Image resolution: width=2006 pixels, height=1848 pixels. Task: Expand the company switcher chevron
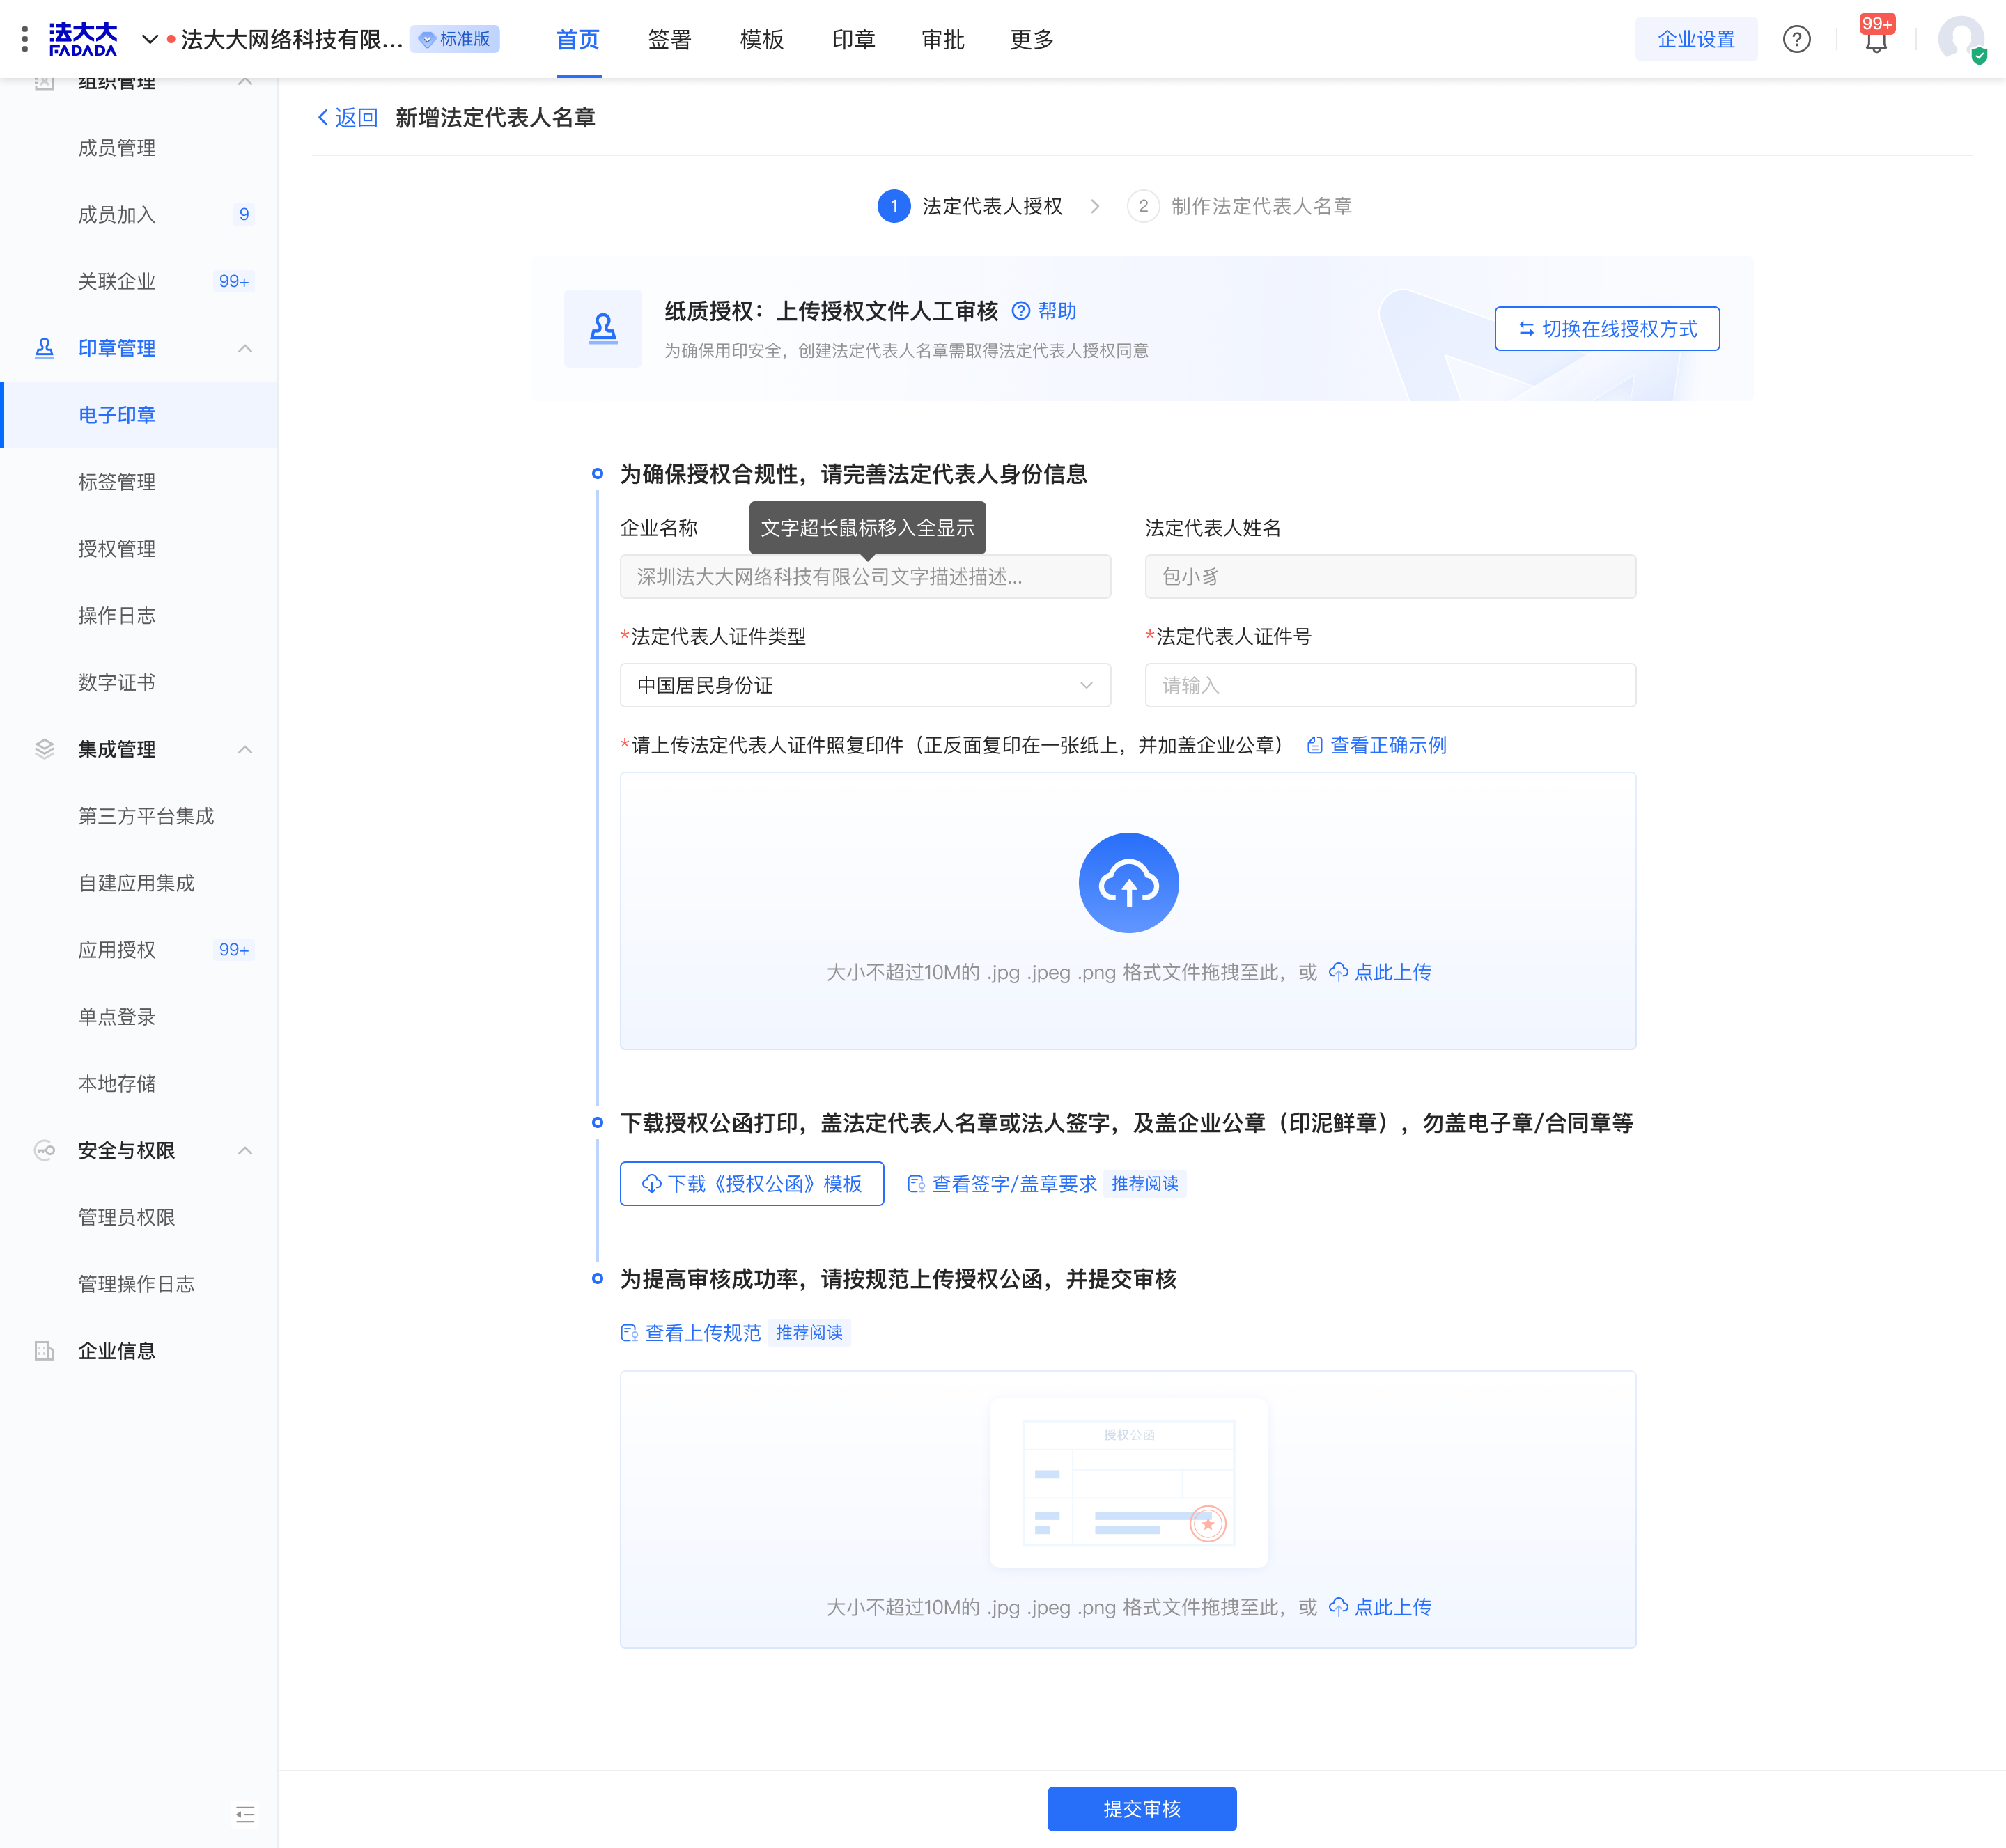point(150,39)
